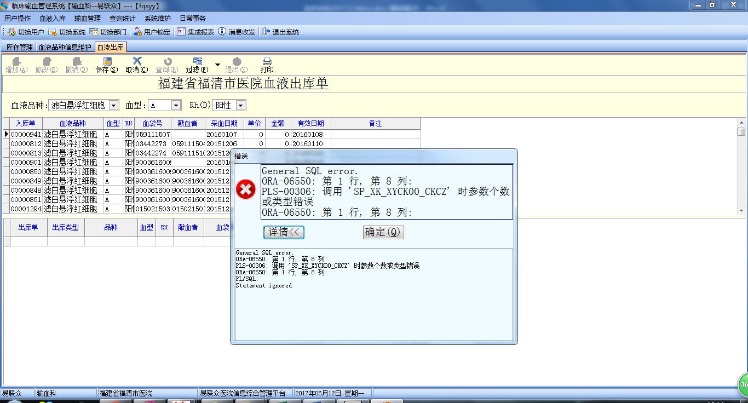Image resolution: width=748 pixels, height=403 pixels.
Task: Click the 出库单 column header
Action: tap(28, 227)
